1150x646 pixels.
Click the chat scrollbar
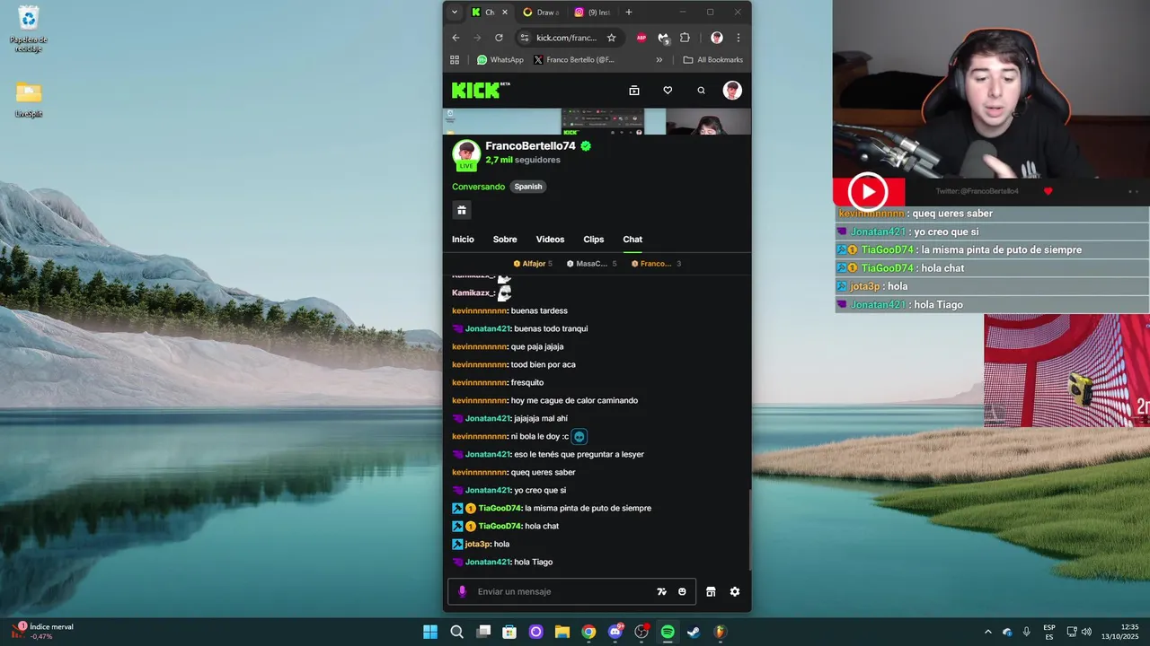click(748, 529)
